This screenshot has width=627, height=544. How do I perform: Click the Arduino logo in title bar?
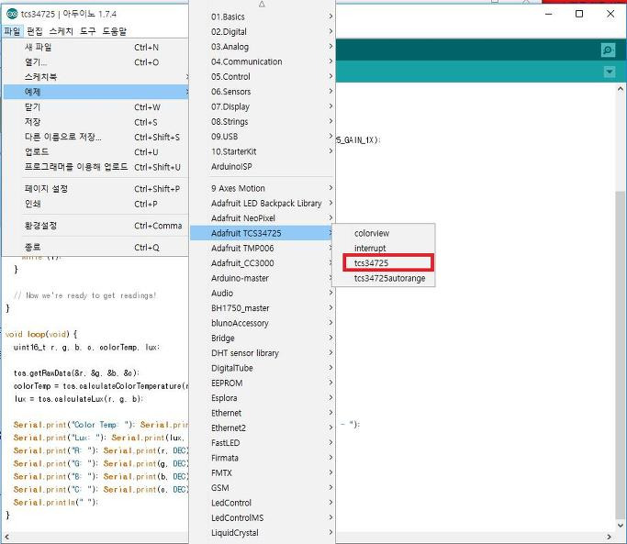click(x=12, y=14)
